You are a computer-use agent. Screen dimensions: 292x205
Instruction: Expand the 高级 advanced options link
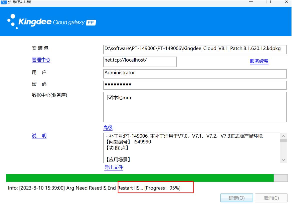pyautogui.click(x=108, y=128)
